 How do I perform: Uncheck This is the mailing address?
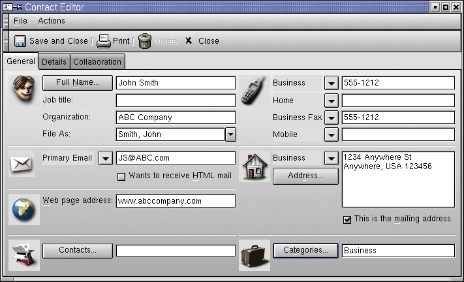[347, 220]
